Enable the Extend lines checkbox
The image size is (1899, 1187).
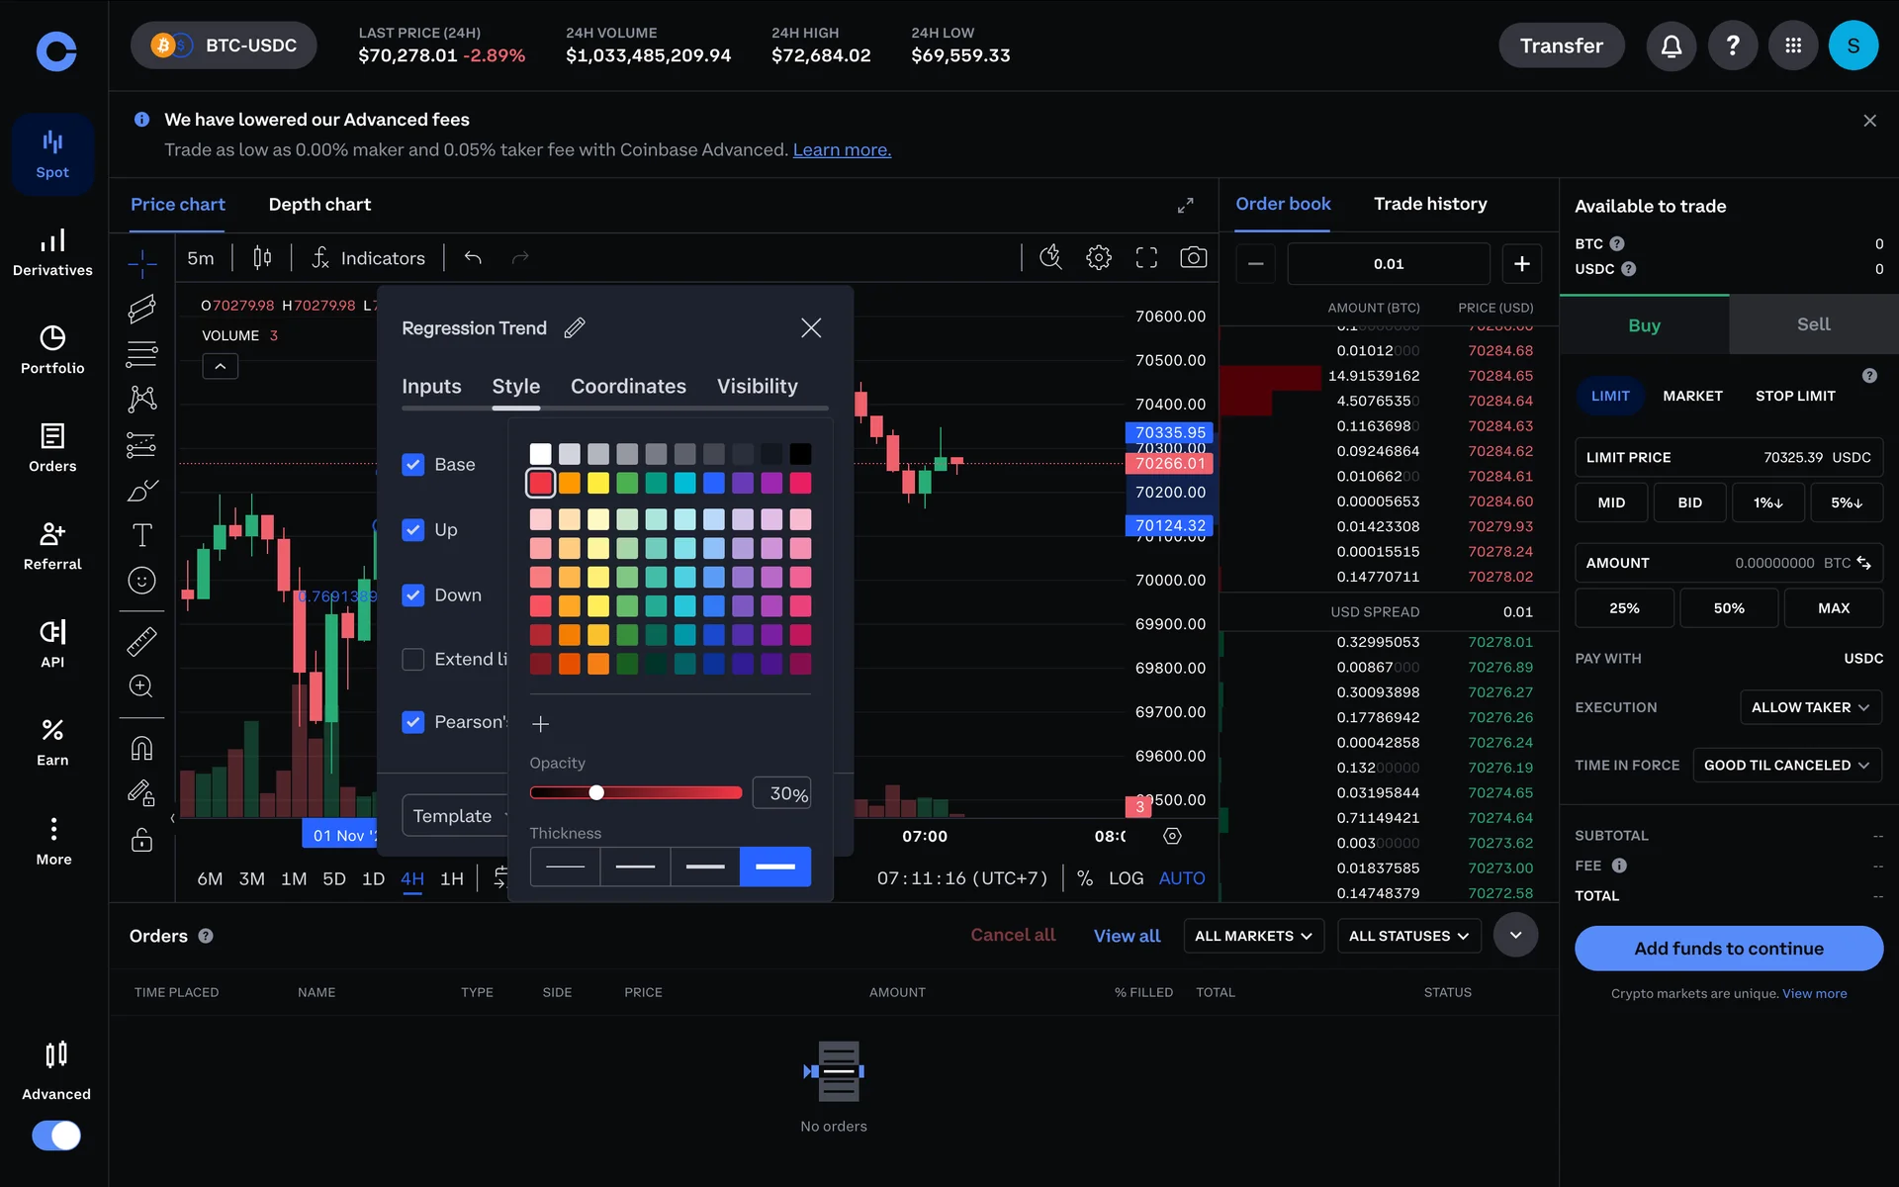413,659
